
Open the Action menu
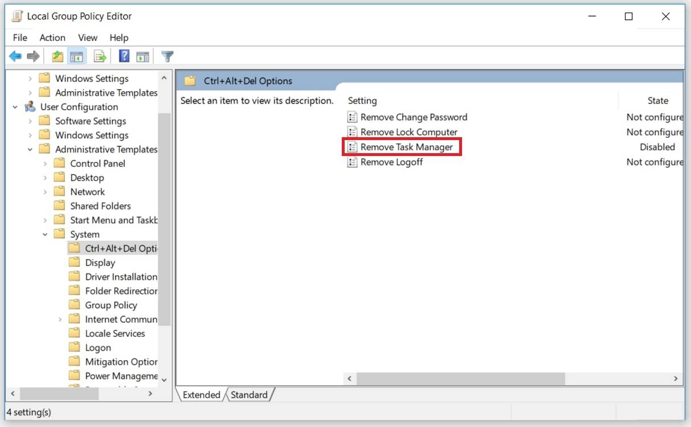pyautogui.click(x=52, y=38)
